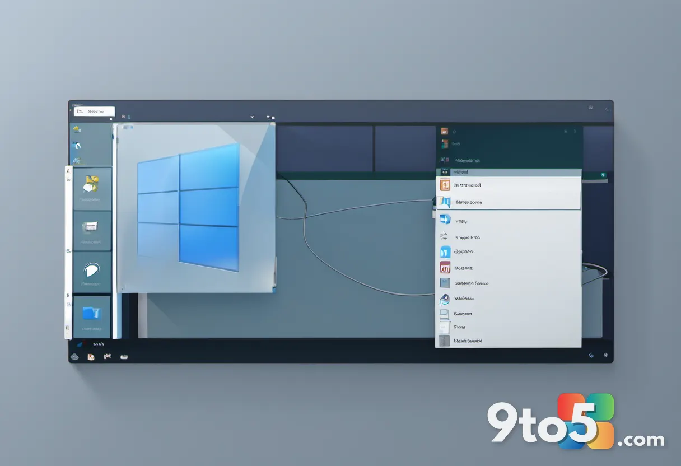This screenshot has width=681, height=466.
Task: Select the gray scissors-like icon in the list
Action: point(444,236)
